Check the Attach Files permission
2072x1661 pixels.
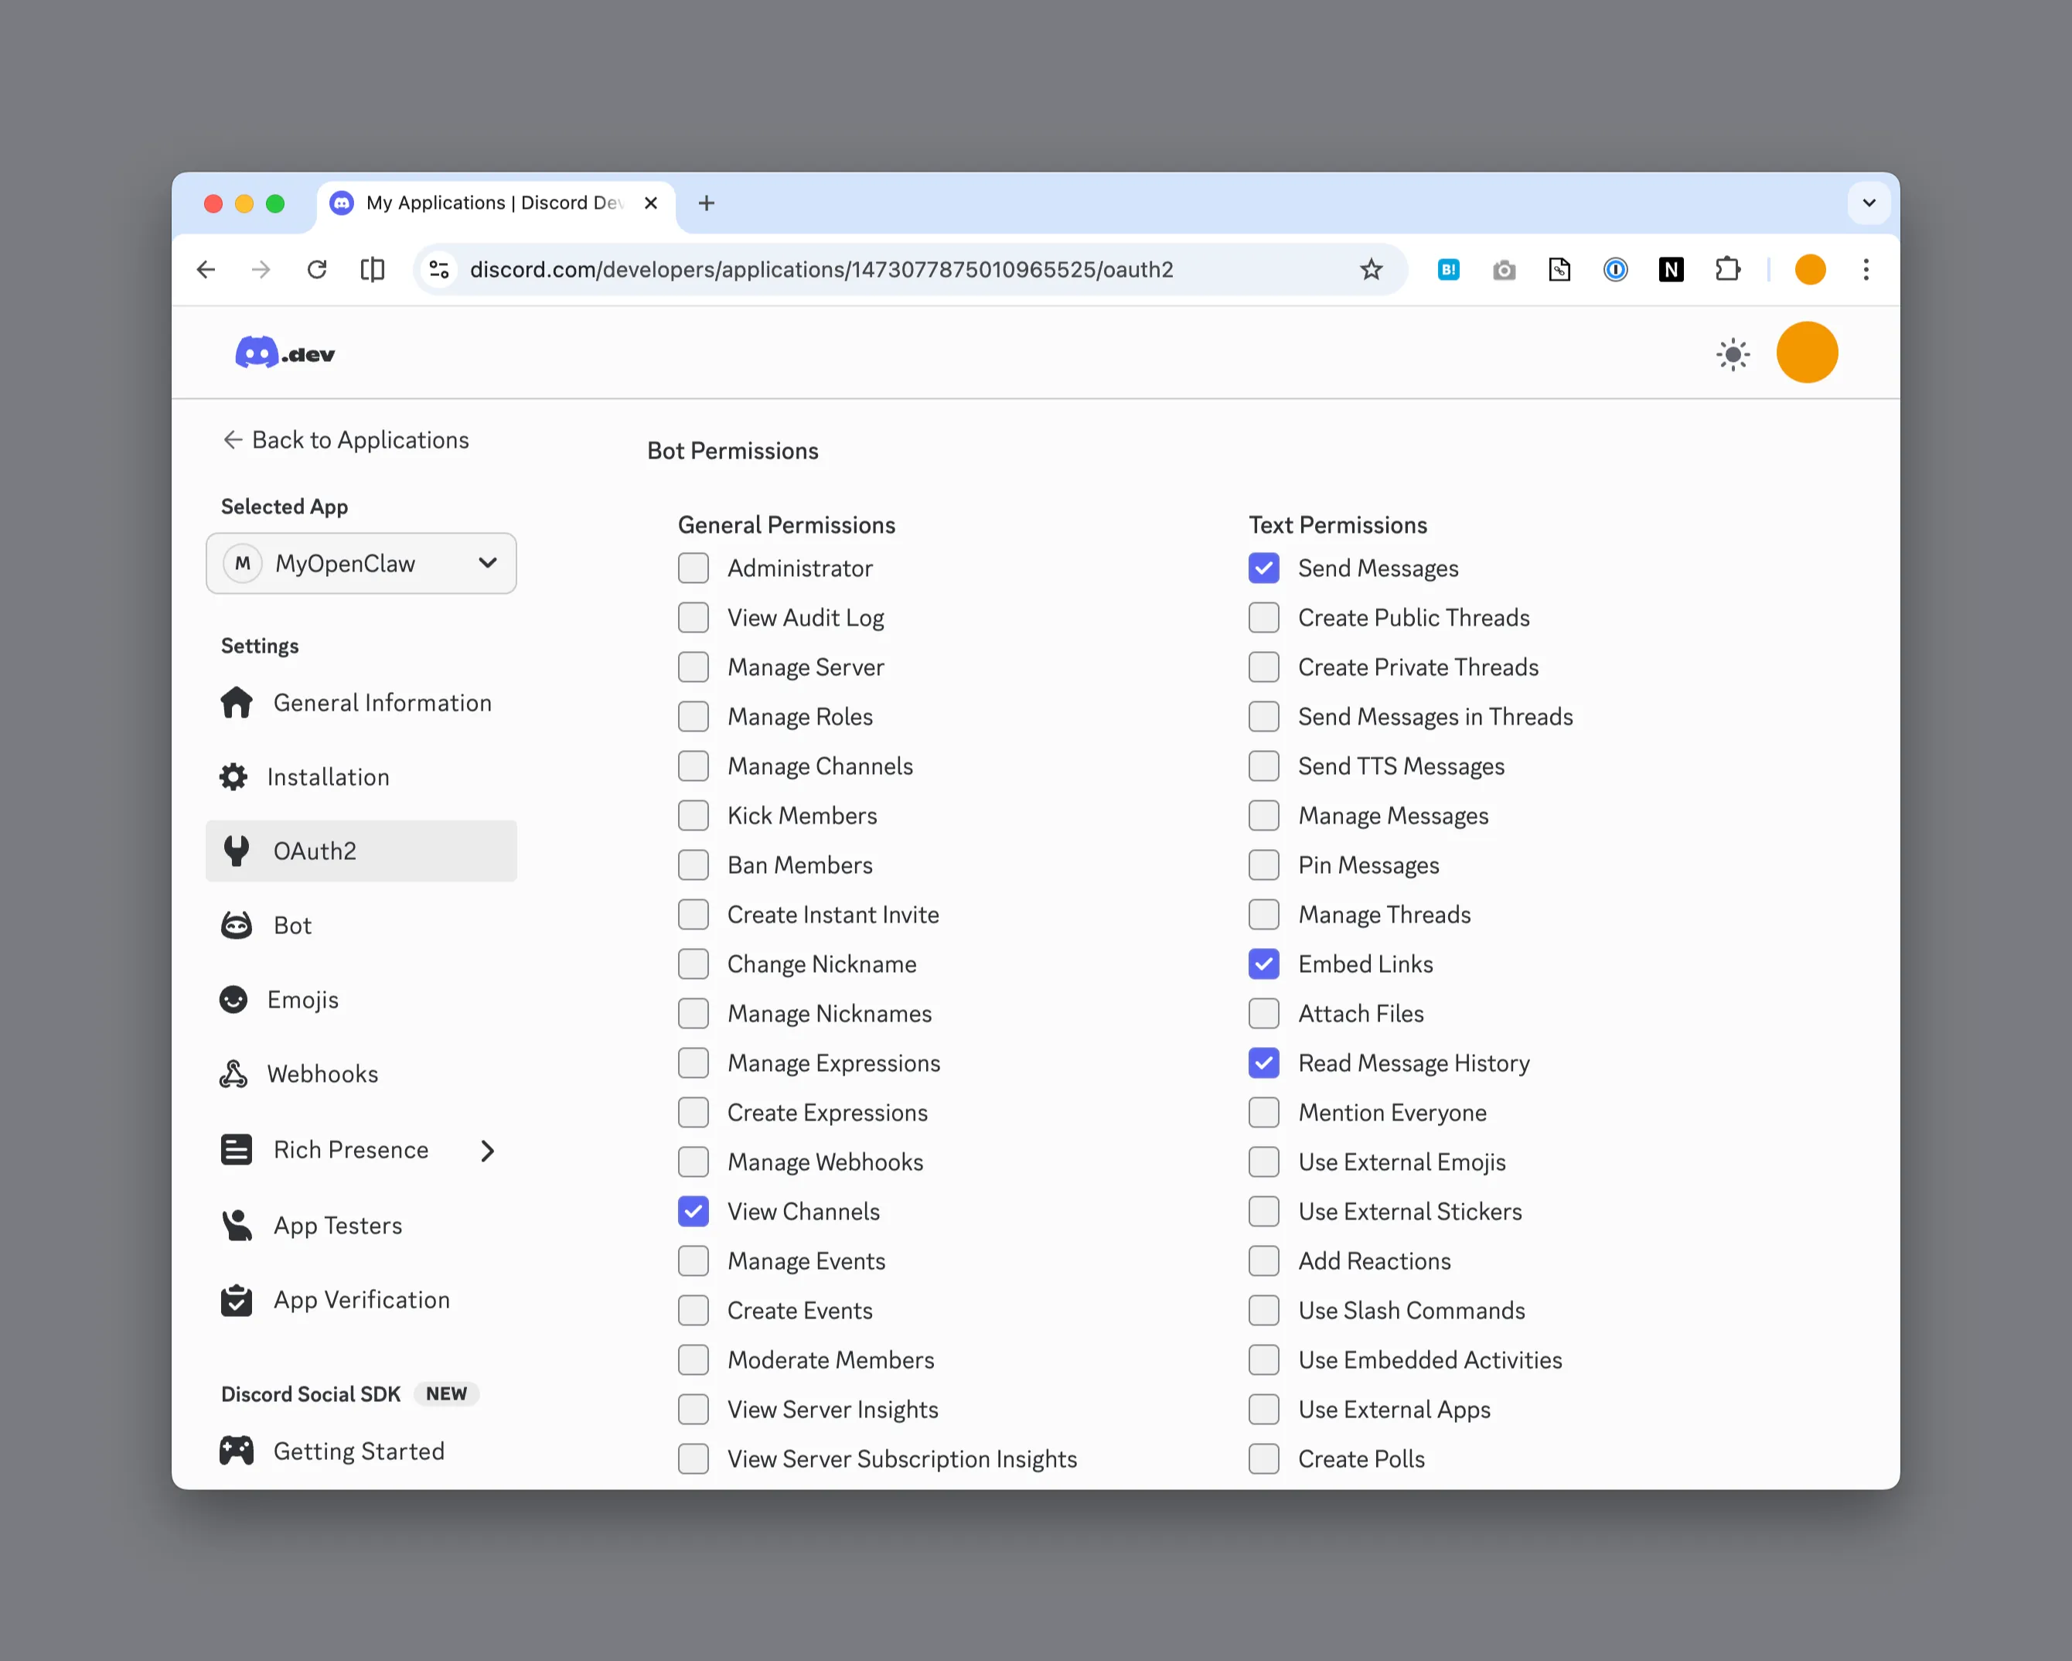pos(1263,1013)
